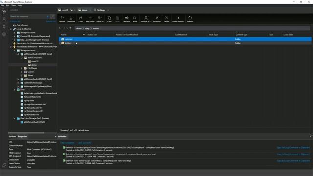Click the Move toolbar icon
313x176 pixels.
coord(135,19)
